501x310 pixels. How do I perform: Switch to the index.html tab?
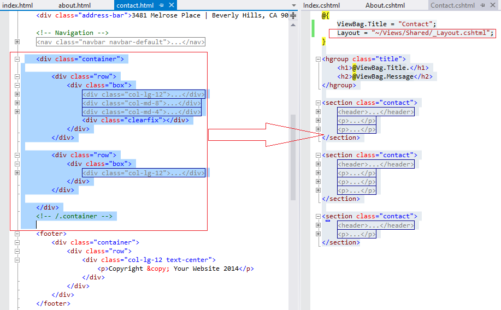coord(17,5)
